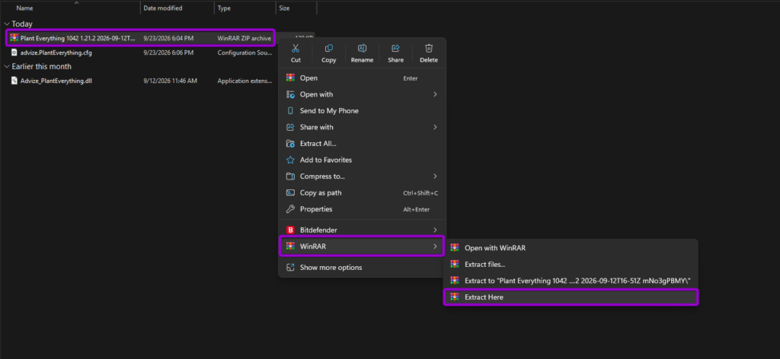This screenshot has width=780, height=359.
Task: Click the Compress to... icon
Action: coord(290,176)
